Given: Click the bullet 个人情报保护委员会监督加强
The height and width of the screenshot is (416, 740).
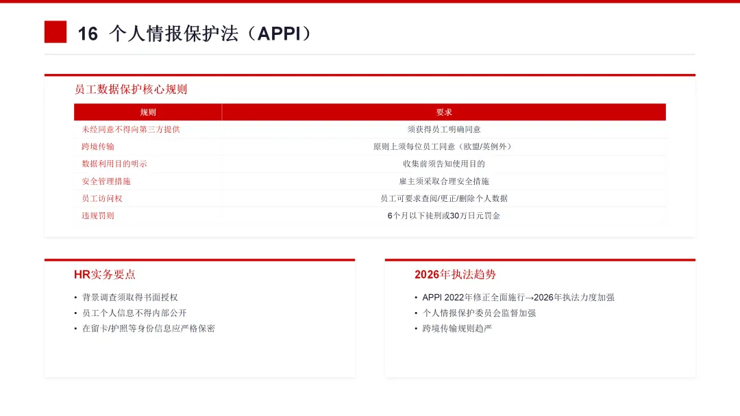Looking at the screenshot, I should pos(479,313).
